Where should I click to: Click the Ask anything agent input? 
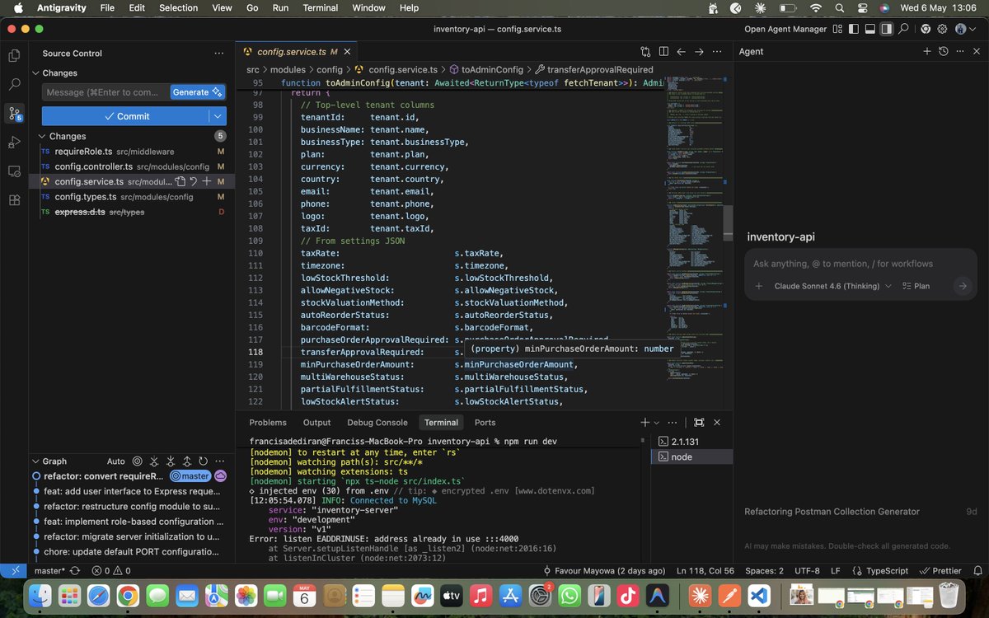tap(860, 264)
